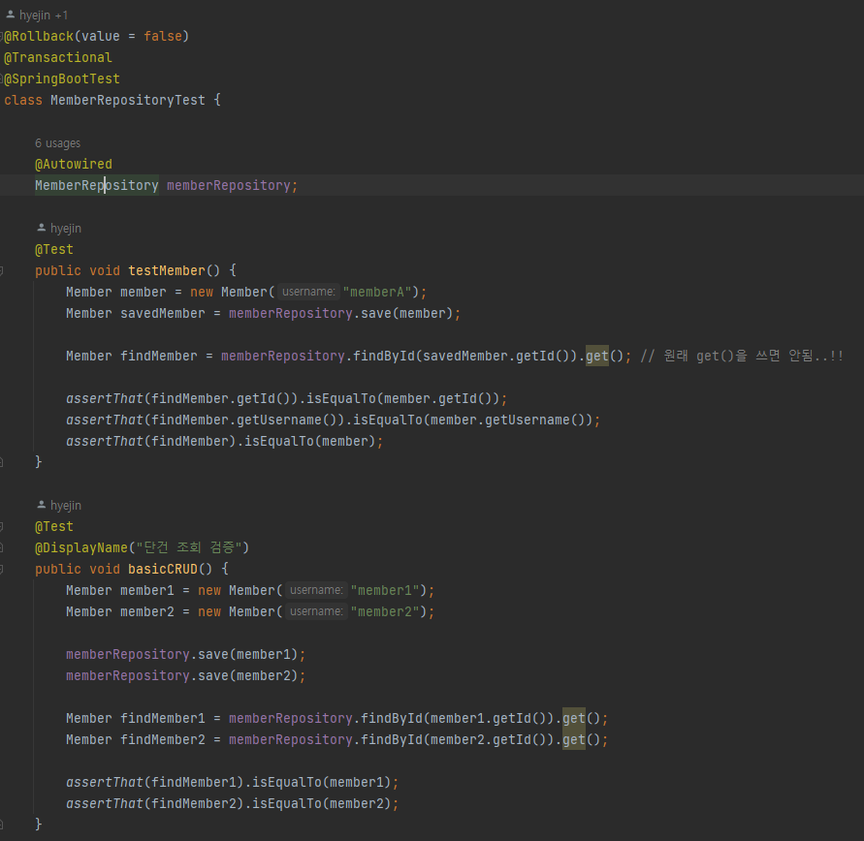
Task: Click the @Autowired annotation
Action: [x=74, y=164]
